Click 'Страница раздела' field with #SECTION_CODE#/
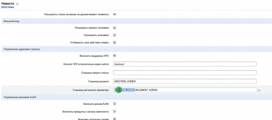 185,81
